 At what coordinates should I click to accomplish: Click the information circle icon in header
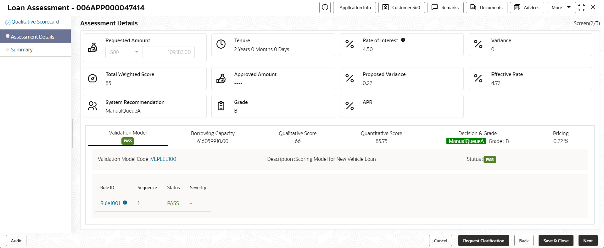coord(325,8)
